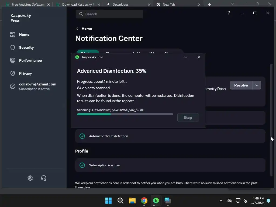
Task: Switch to New Tab browser tab
Action: pyautogui.click(x=169, y=4)
